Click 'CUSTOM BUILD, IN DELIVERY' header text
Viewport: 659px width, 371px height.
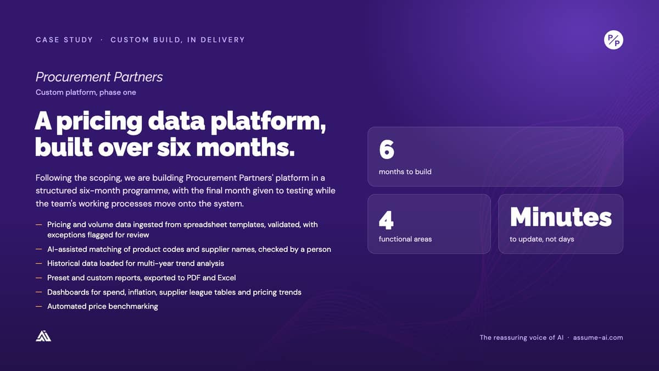pyautogui.click(x=177, y=40)
